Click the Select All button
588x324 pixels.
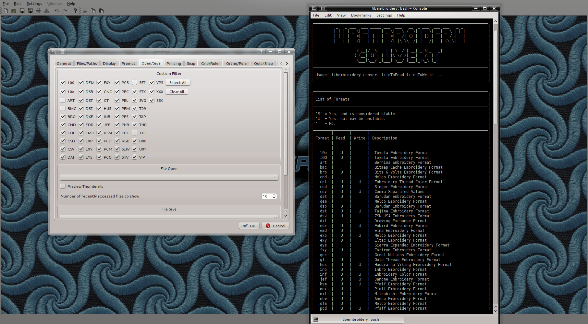[178, 83]
